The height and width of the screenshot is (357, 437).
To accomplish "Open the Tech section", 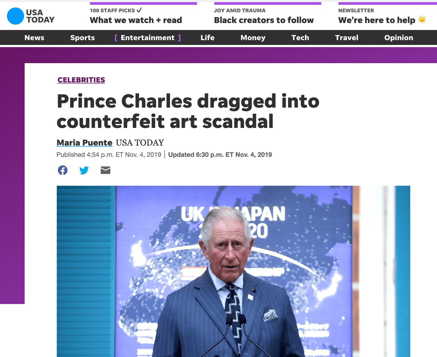I will 300,38.
